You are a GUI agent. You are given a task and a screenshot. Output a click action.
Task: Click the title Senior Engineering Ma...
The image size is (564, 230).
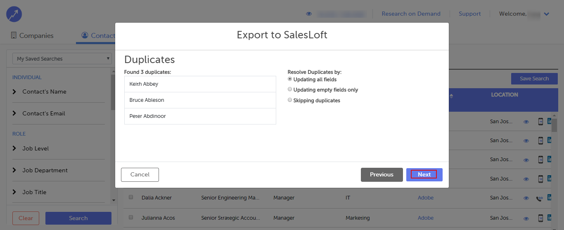(x=230, y=198)
